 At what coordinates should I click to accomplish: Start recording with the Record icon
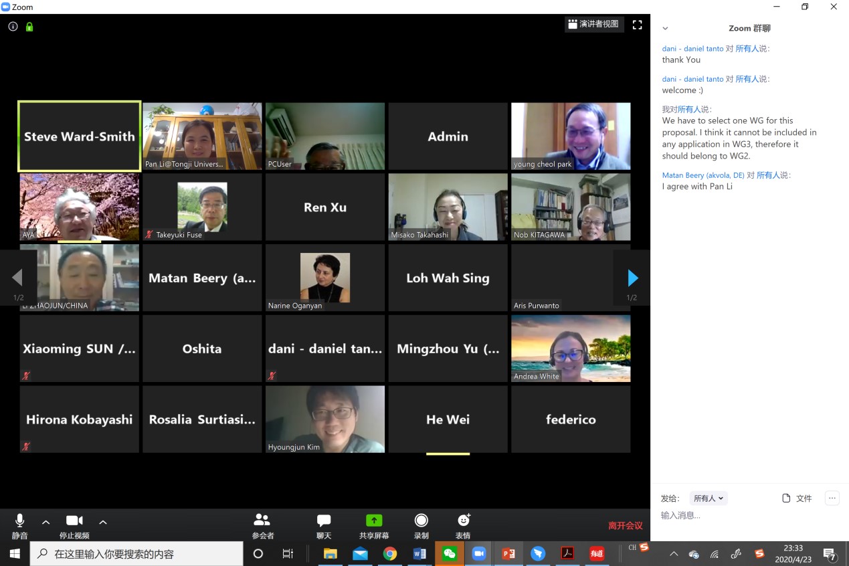421,521
